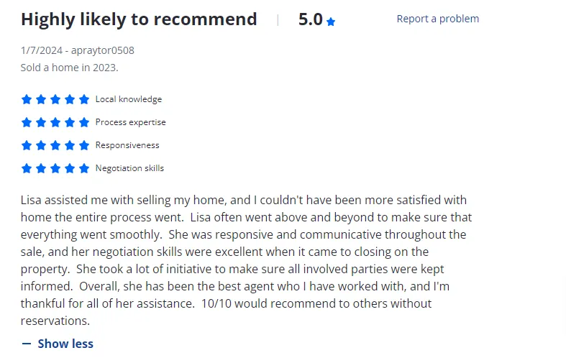
Task: Click first star of Process expertise rating
Action: (27, 122)
